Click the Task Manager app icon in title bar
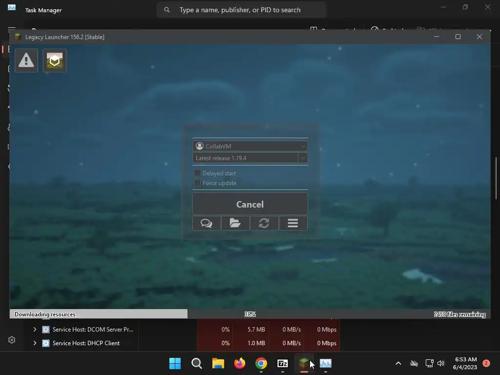 12,7
